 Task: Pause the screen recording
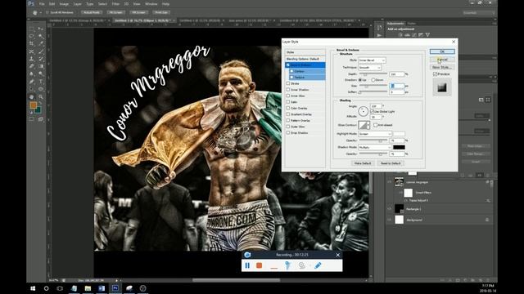click(x=247, y=265)
